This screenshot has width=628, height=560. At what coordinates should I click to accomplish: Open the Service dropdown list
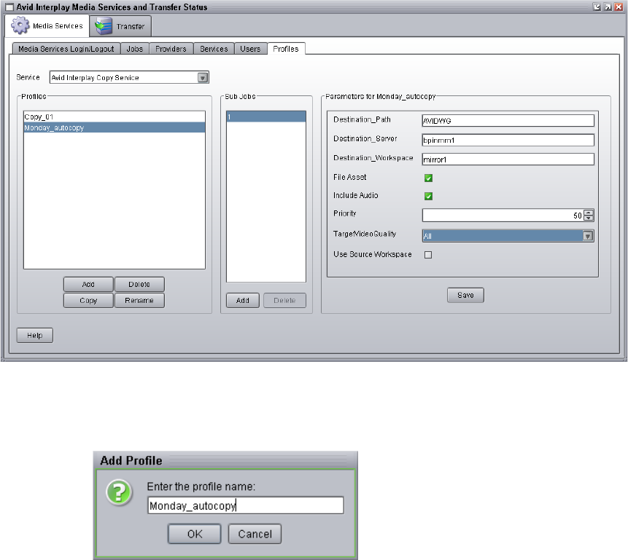[203, 78]
